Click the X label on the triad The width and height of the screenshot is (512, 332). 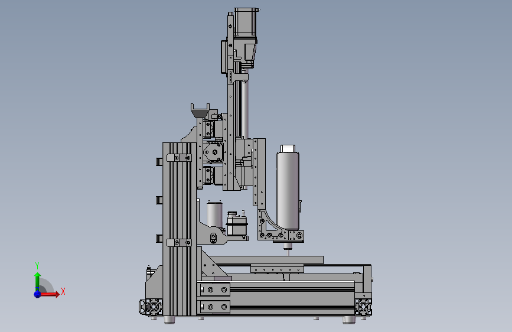(x=63, y=291)
